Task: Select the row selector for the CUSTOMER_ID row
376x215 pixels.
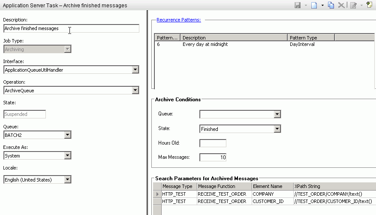Action: (157, 201)
